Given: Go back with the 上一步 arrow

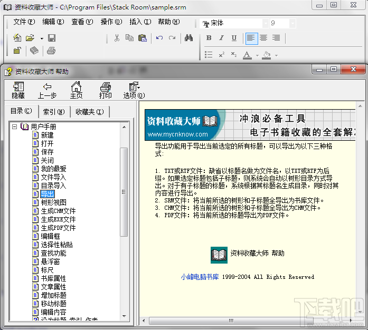Looking at the screenshot, I should tap(47, 90).
